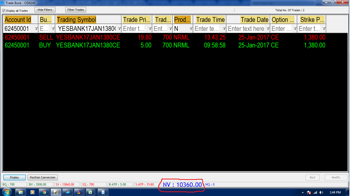The width and height of the screenshot is (353, 196).
Task: Click the 09:58:58 trade time cell
Action: coord(215,45)
